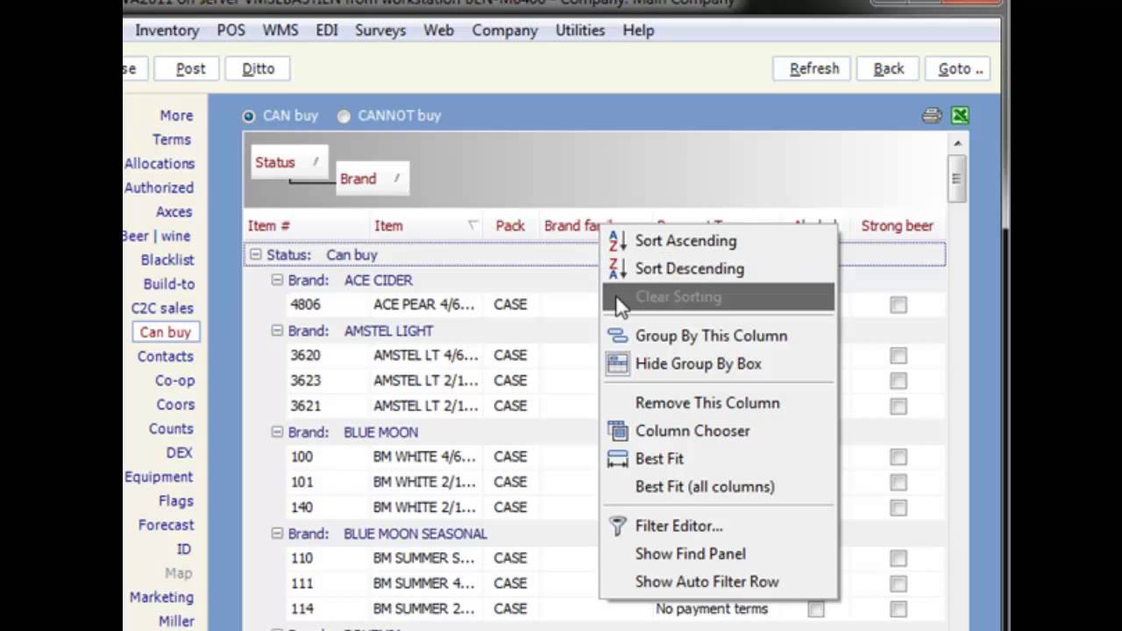Click the Item column filter icon
The height and width of the screenshot is (631, 1122).
[472, 225]
